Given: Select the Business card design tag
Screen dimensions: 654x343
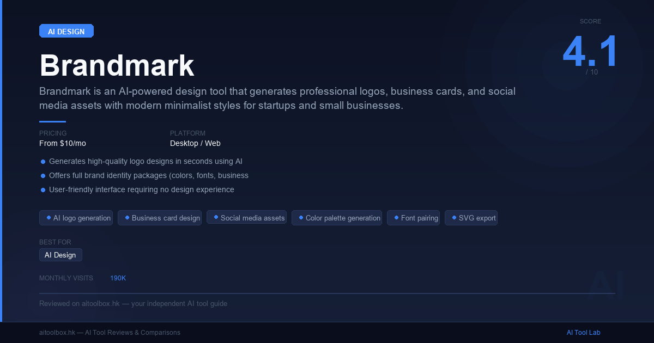Looking at the screenshot, I should pos(160,218).
